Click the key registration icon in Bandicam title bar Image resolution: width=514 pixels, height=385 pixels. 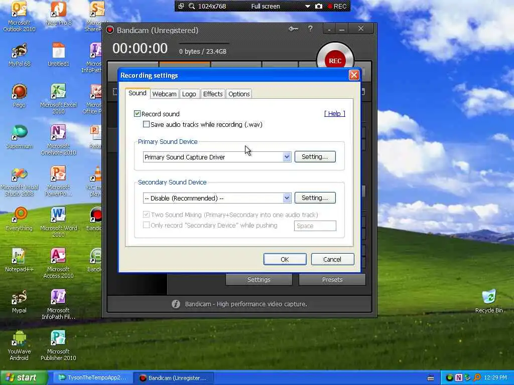point(293,29)
